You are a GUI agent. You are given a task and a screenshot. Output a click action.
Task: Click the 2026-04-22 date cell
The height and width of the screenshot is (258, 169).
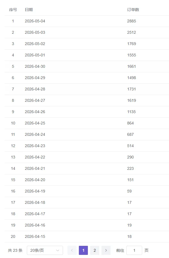point(35,157)
